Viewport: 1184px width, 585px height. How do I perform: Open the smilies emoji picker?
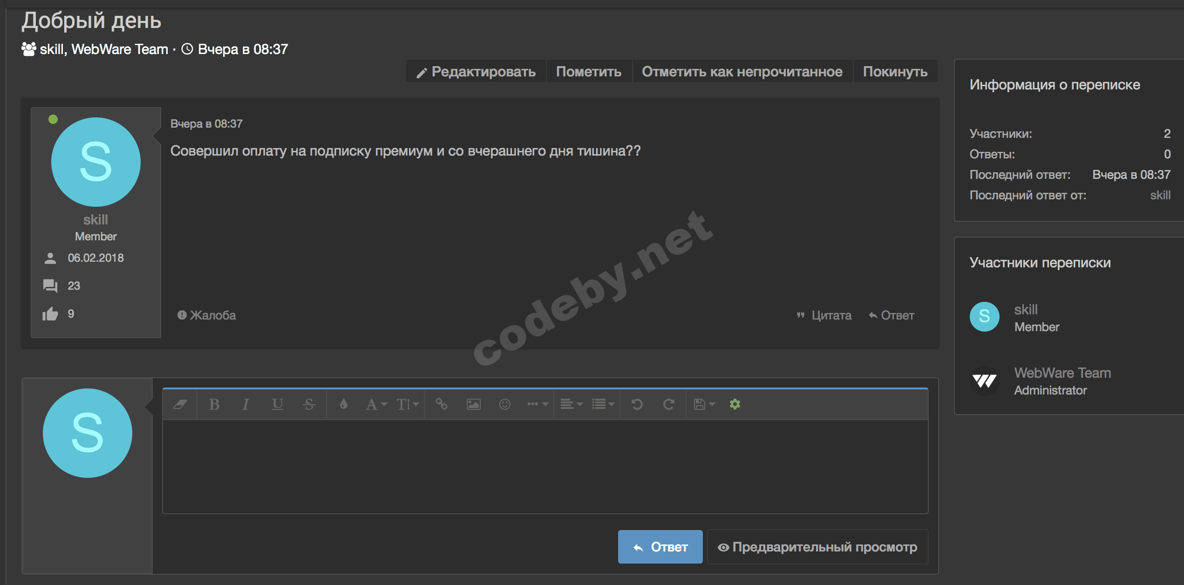pyautogui.click(x=505, y=404)
